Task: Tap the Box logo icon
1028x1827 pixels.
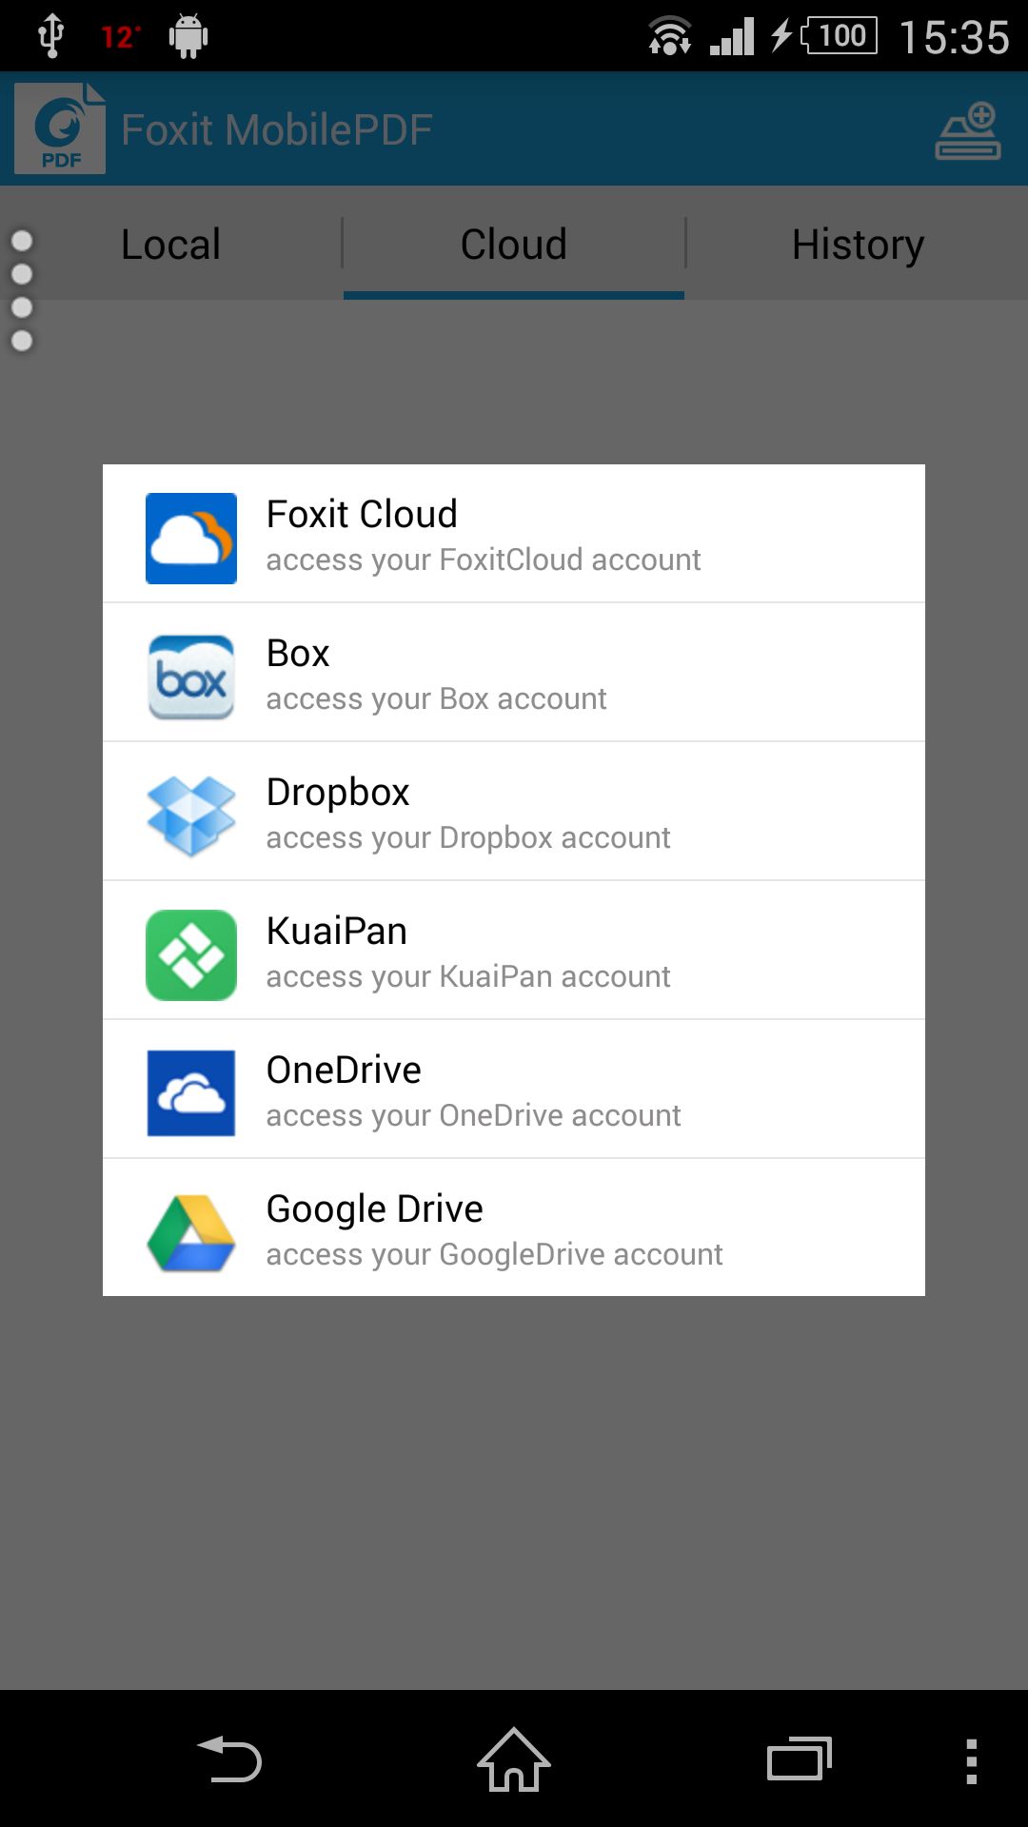Action: click(191, 677)
